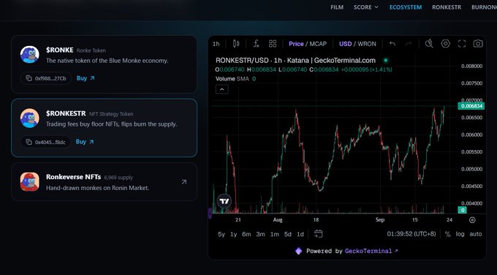Select WRON as the quote currency
497x275 pixels.
tap(367, 44)
